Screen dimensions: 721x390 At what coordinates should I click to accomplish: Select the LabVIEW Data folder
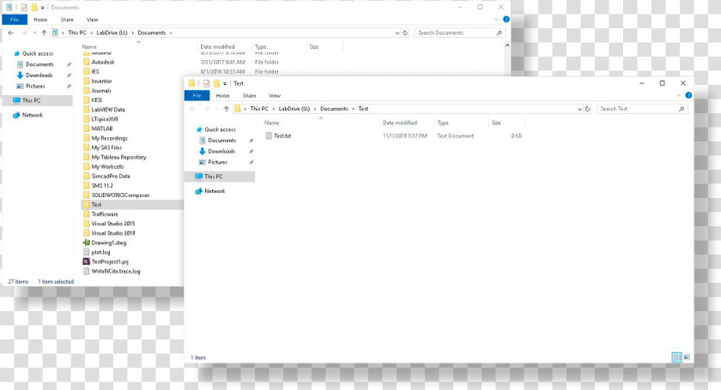107,110
